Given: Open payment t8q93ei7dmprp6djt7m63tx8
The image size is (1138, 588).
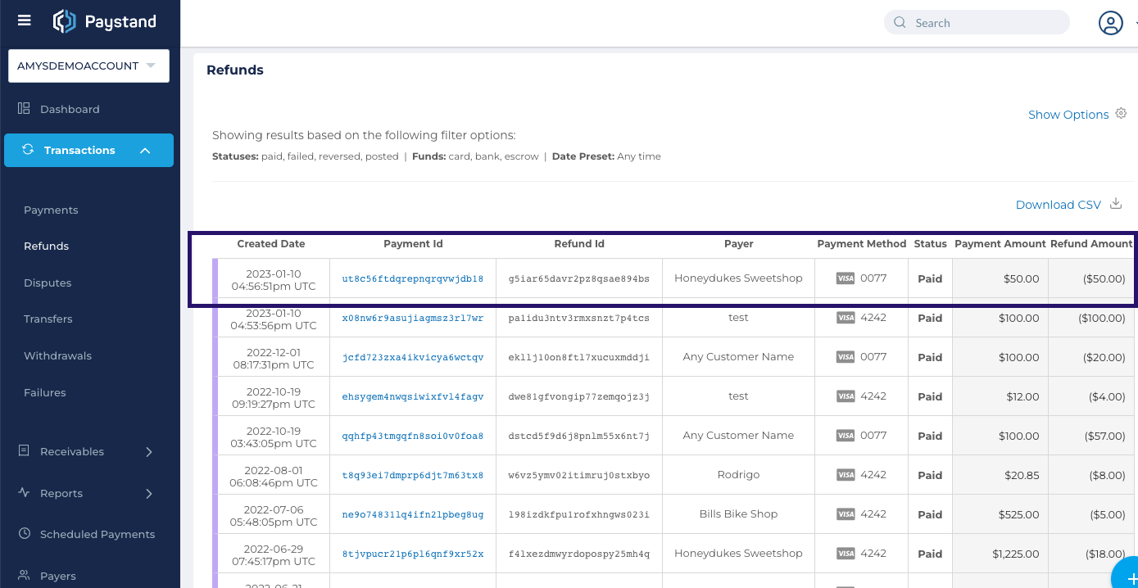Looking at the screenshot, I should click(x=413, y=475).
